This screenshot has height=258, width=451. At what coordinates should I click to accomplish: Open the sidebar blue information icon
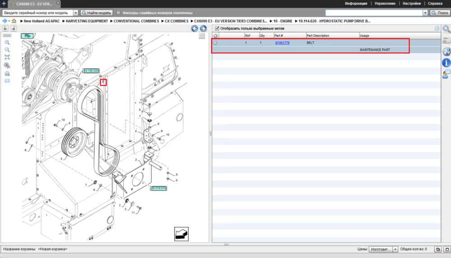pyautogui.click(x=446, y=62)
